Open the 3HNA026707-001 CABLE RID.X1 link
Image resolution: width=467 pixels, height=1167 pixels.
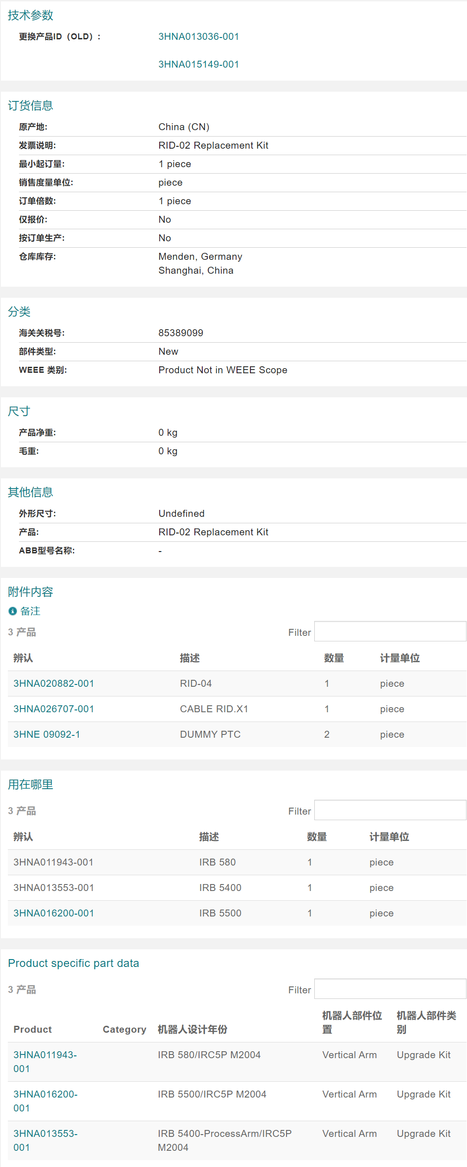[54, 709]
